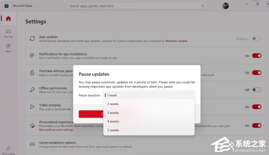Open the Gaming section in sidebar
269x155 pixels.
click(8, 33)
